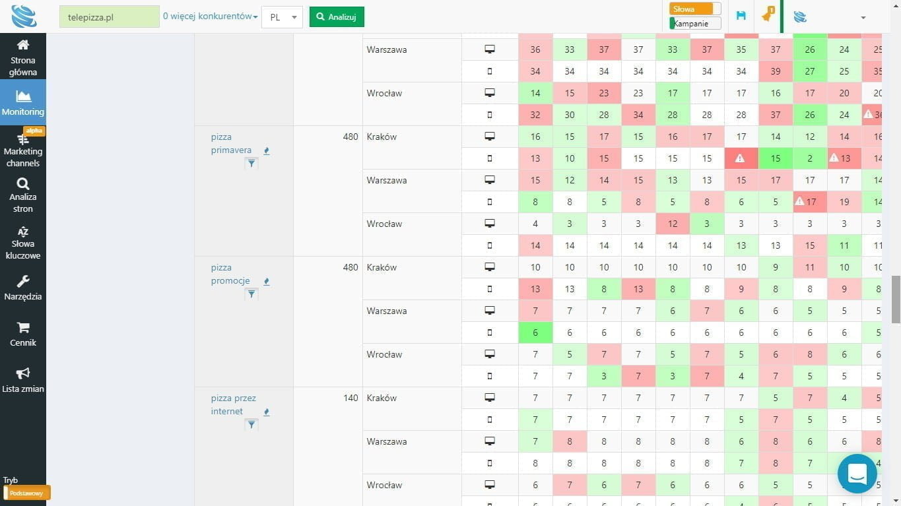
Task: Open Monitoring in the left sidebar
Action: pos(23,102)
